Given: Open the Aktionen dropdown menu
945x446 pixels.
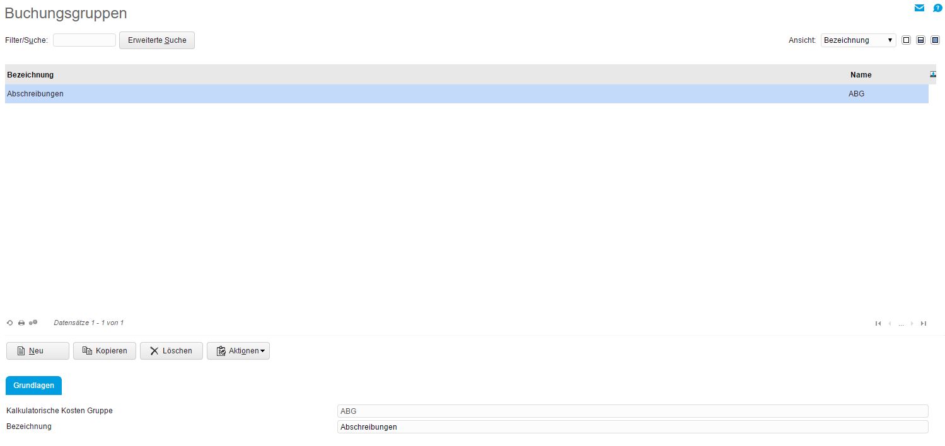Looking at the screenshot, I should [x=238, y=351].
